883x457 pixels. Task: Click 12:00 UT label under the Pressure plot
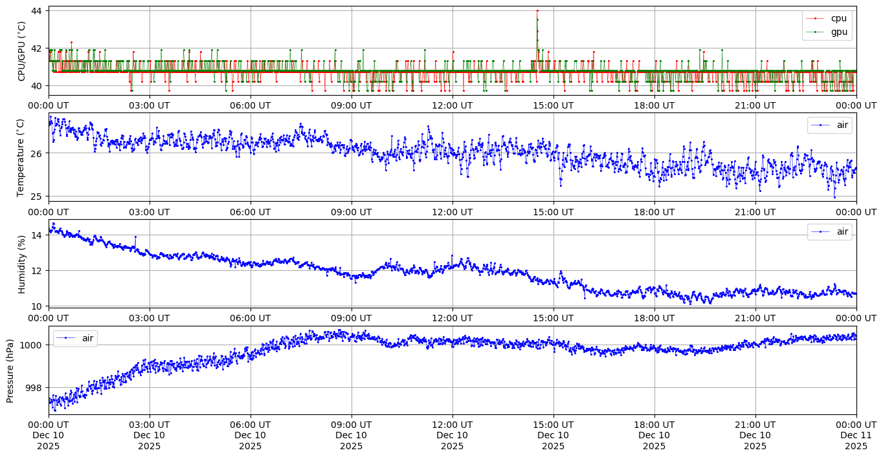click(x=452, y=424)
